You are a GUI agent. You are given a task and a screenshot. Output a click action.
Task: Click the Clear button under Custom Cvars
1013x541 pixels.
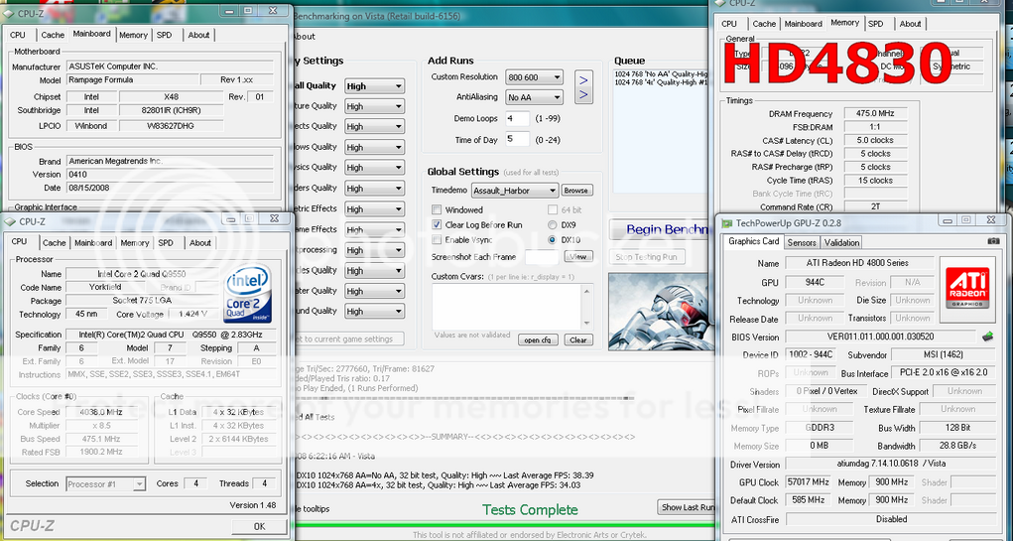click(x=578, y=339)
